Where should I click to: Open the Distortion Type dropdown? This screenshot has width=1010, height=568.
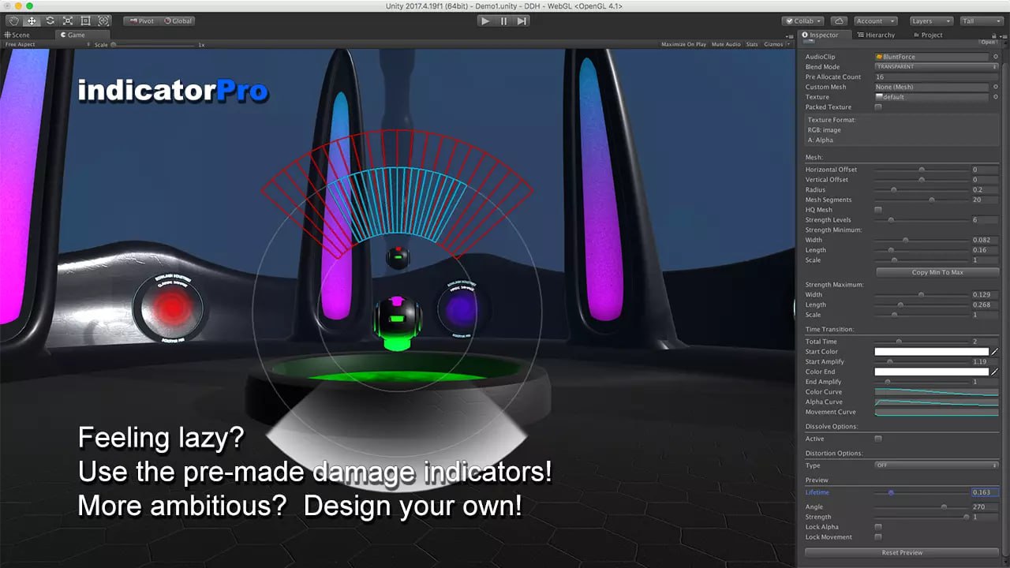click(x=936, y=465)
